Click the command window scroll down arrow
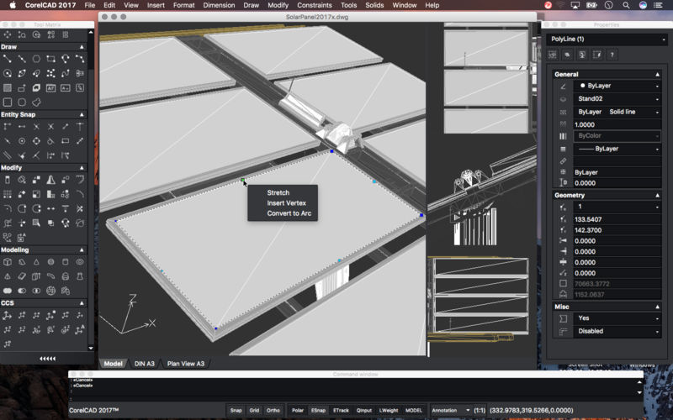The height and width of the screenshot is (420, 673). 639,392
